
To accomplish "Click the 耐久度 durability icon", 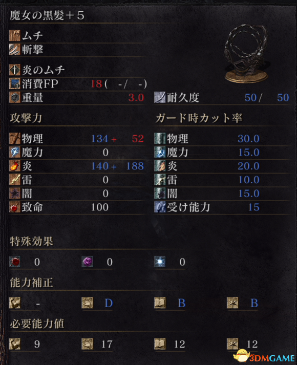I will 160,97.
